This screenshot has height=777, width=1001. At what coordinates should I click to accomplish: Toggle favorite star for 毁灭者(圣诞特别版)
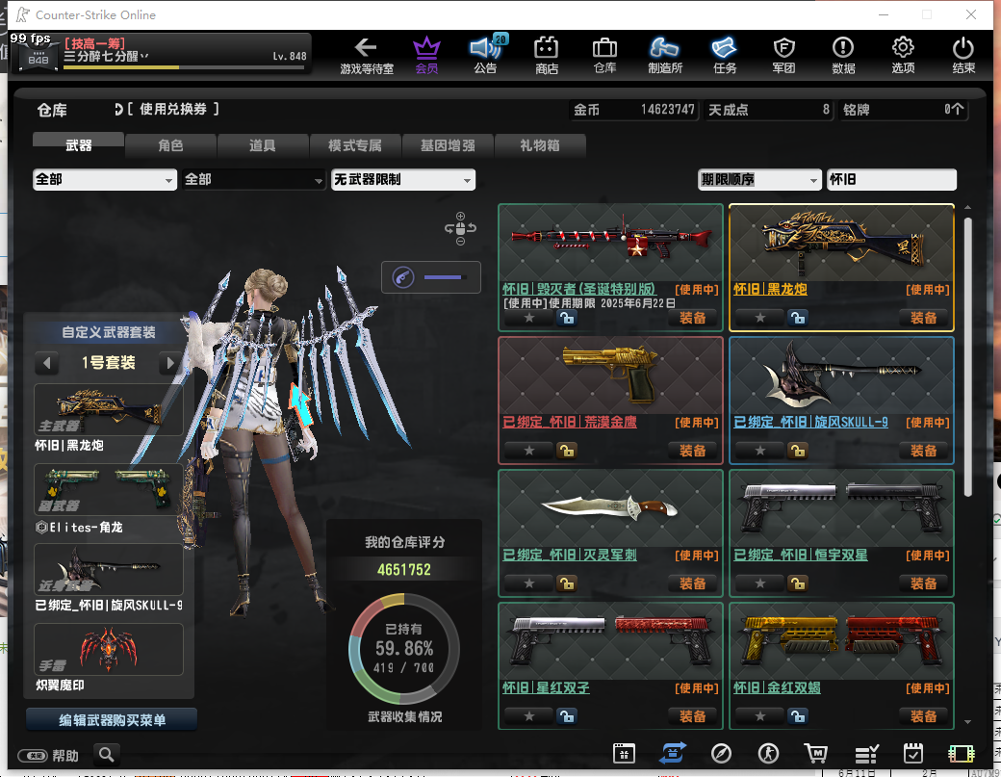[529, 318]
